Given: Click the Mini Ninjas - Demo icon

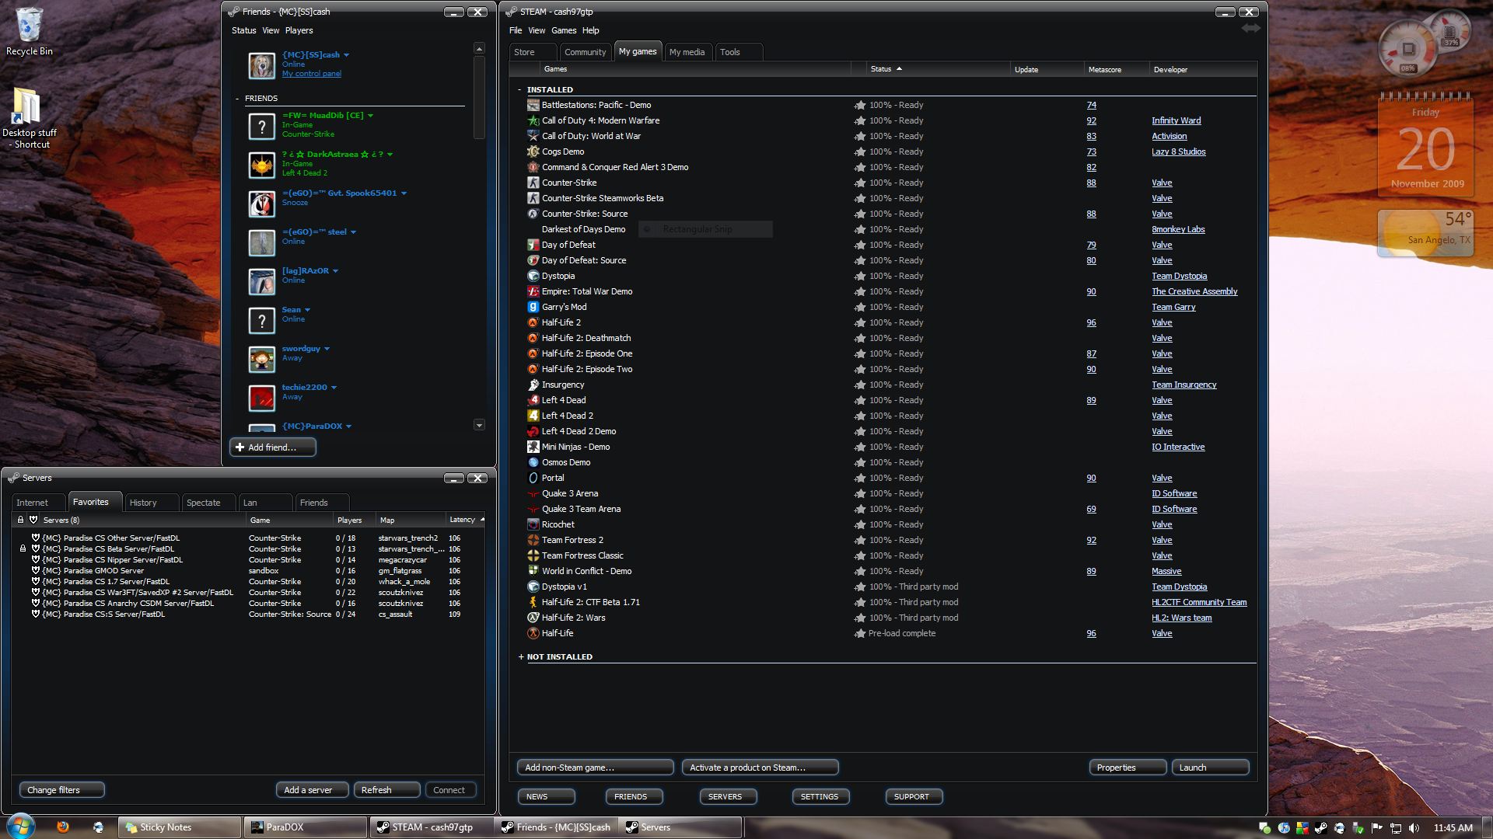Looking at the screenshot, I should [x=533, y=447].
